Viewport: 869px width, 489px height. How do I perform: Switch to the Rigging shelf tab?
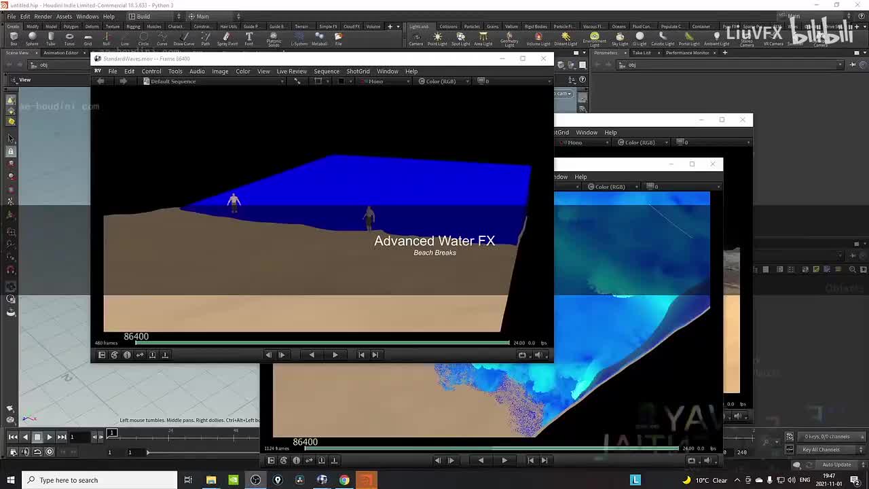click(x=133, y=26)
